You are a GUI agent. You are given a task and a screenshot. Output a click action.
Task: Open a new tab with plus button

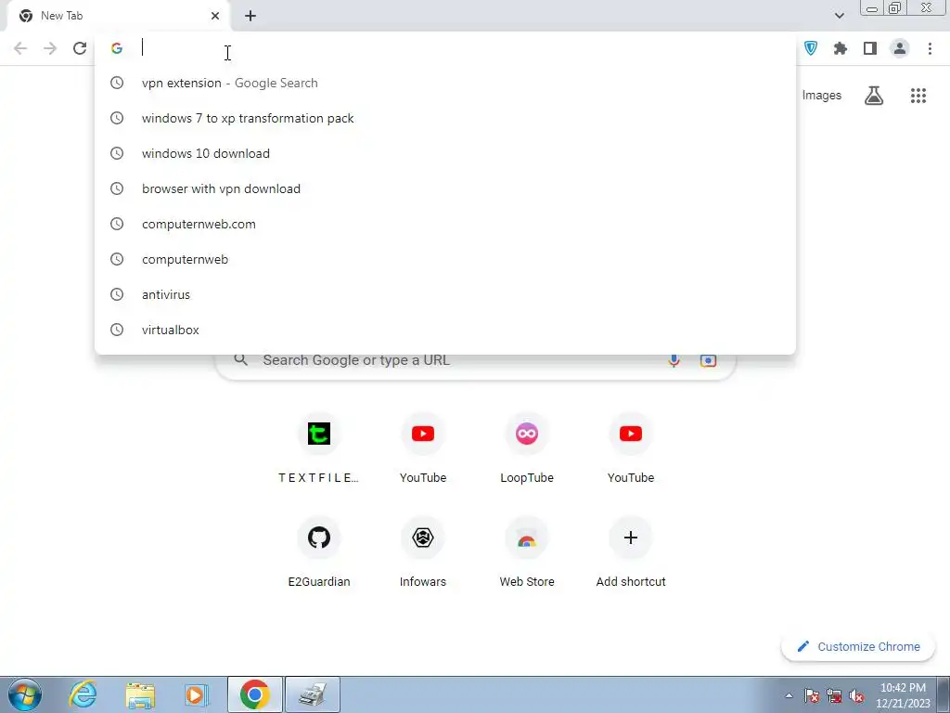(250, 16)
